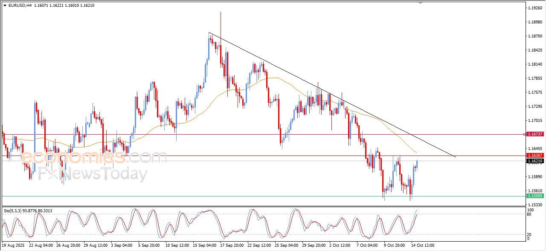Click the tall wick candle at chart peak

221,26
